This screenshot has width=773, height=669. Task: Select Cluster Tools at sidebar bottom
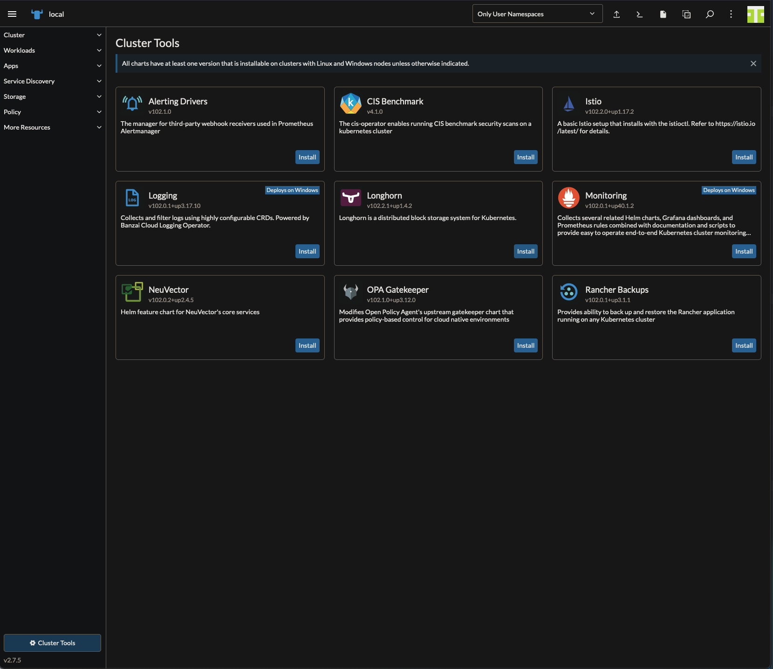pos(52,643)
